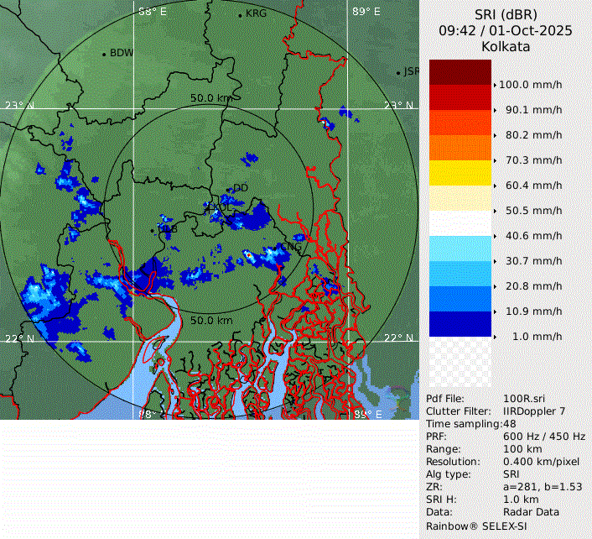Select the 10.9 mm/h blue legend swatch

460,299
